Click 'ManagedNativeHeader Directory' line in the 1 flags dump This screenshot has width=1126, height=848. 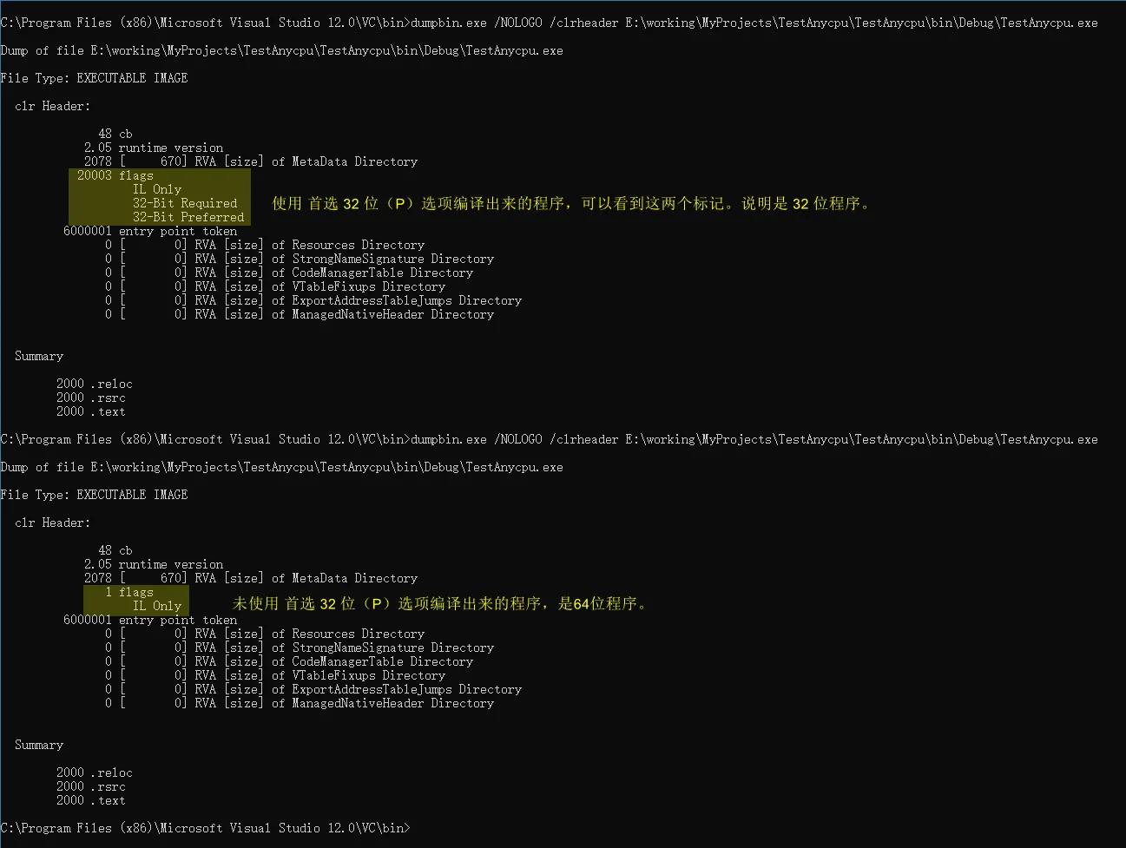[x=299, y=703]
